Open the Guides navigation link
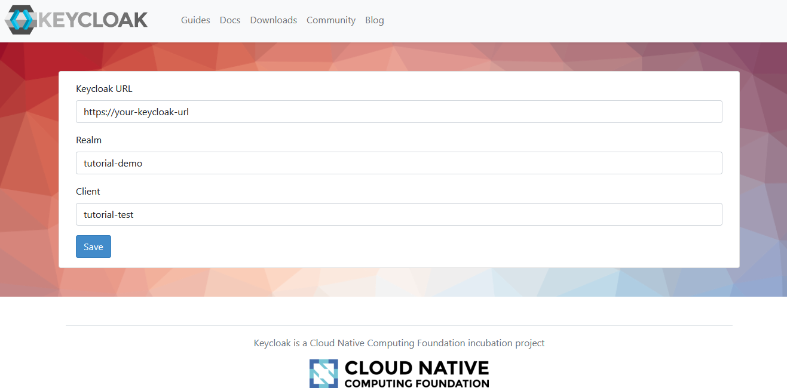 click(195, 20)
